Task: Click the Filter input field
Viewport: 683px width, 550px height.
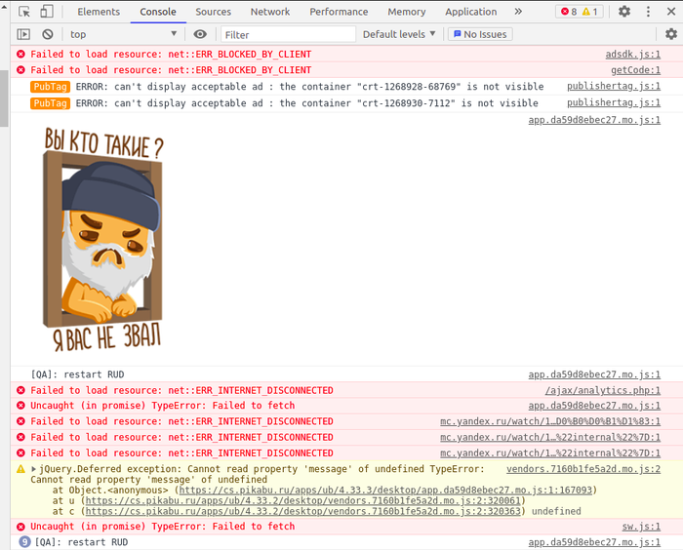Action: 287,34
